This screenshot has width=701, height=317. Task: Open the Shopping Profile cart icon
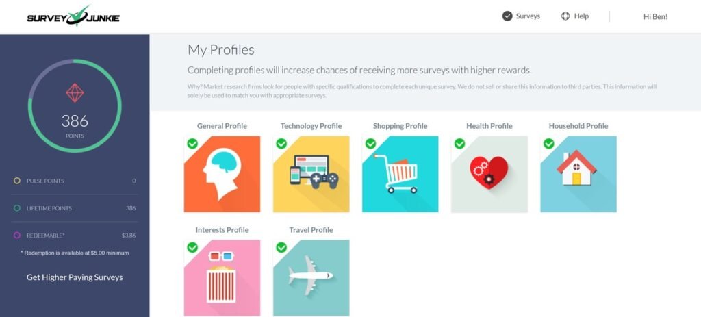pos(400,174)
